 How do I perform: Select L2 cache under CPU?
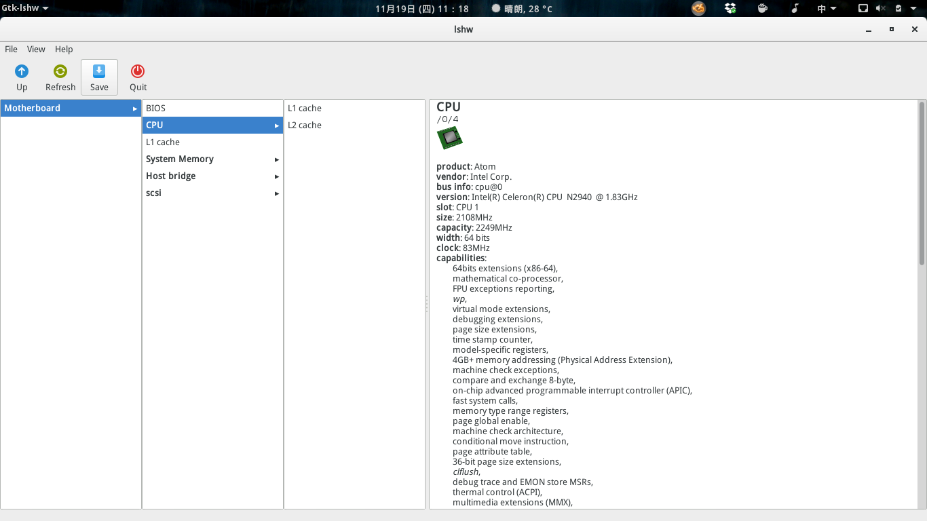coord(305,125)
